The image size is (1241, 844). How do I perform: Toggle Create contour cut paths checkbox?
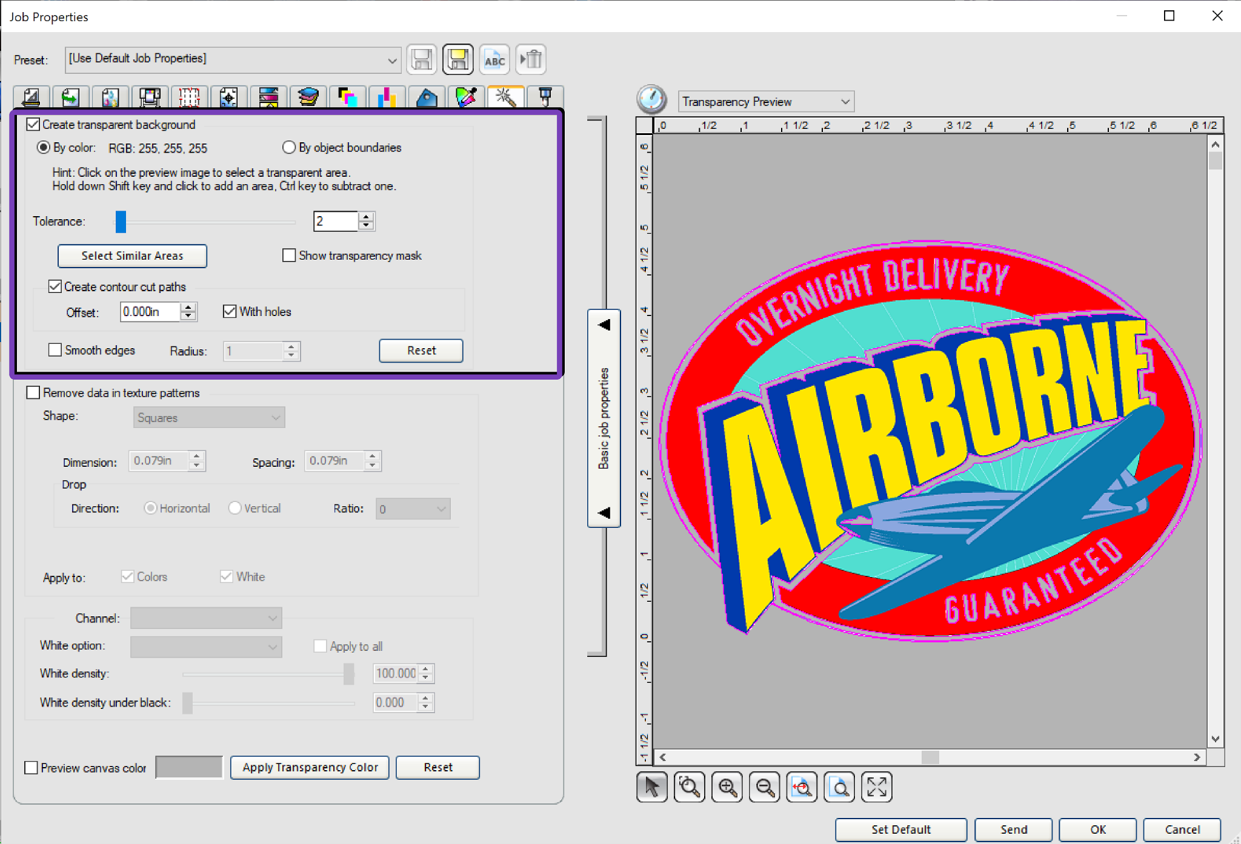pyautogui.click(x=55, y=286)
